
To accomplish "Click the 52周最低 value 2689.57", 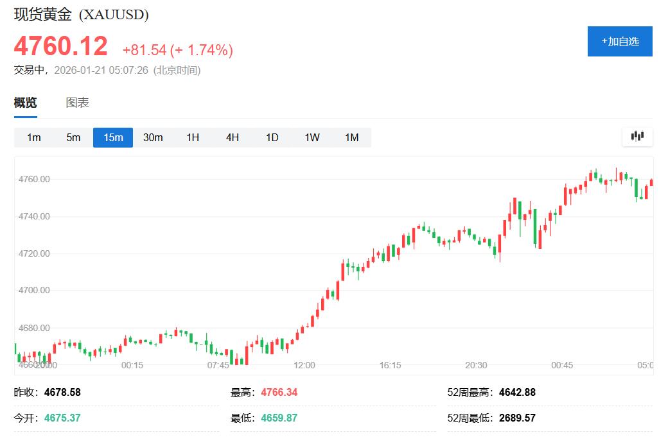I will click(516, 418).
